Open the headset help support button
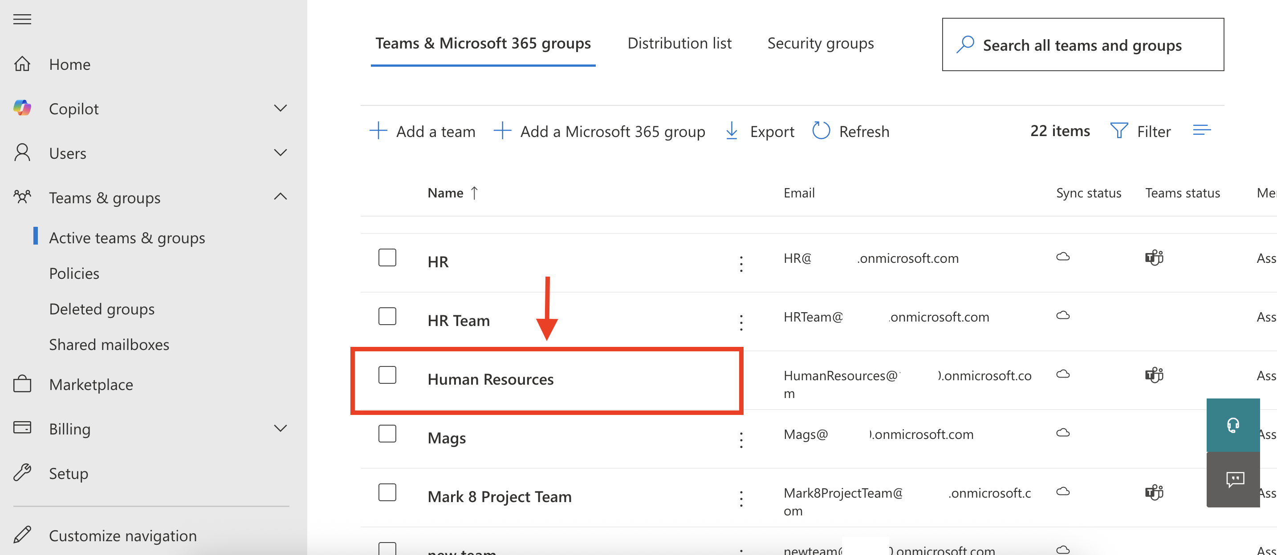 [x=1232, y=425]
